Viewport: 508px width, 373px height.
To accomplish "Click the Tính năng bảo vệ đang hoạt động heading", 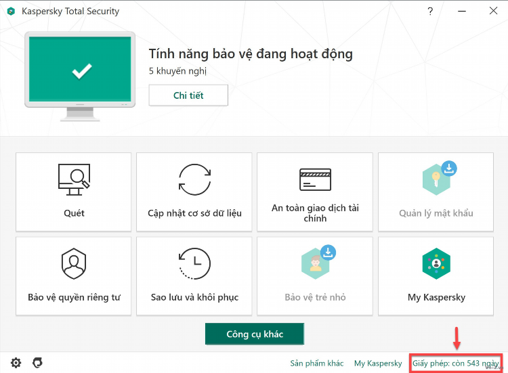I will point(251,53).
